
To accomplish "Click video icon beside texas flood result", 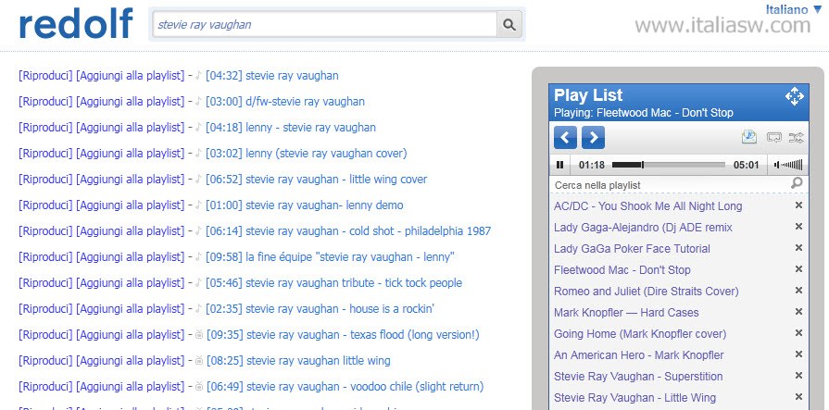I will (199, 334).
